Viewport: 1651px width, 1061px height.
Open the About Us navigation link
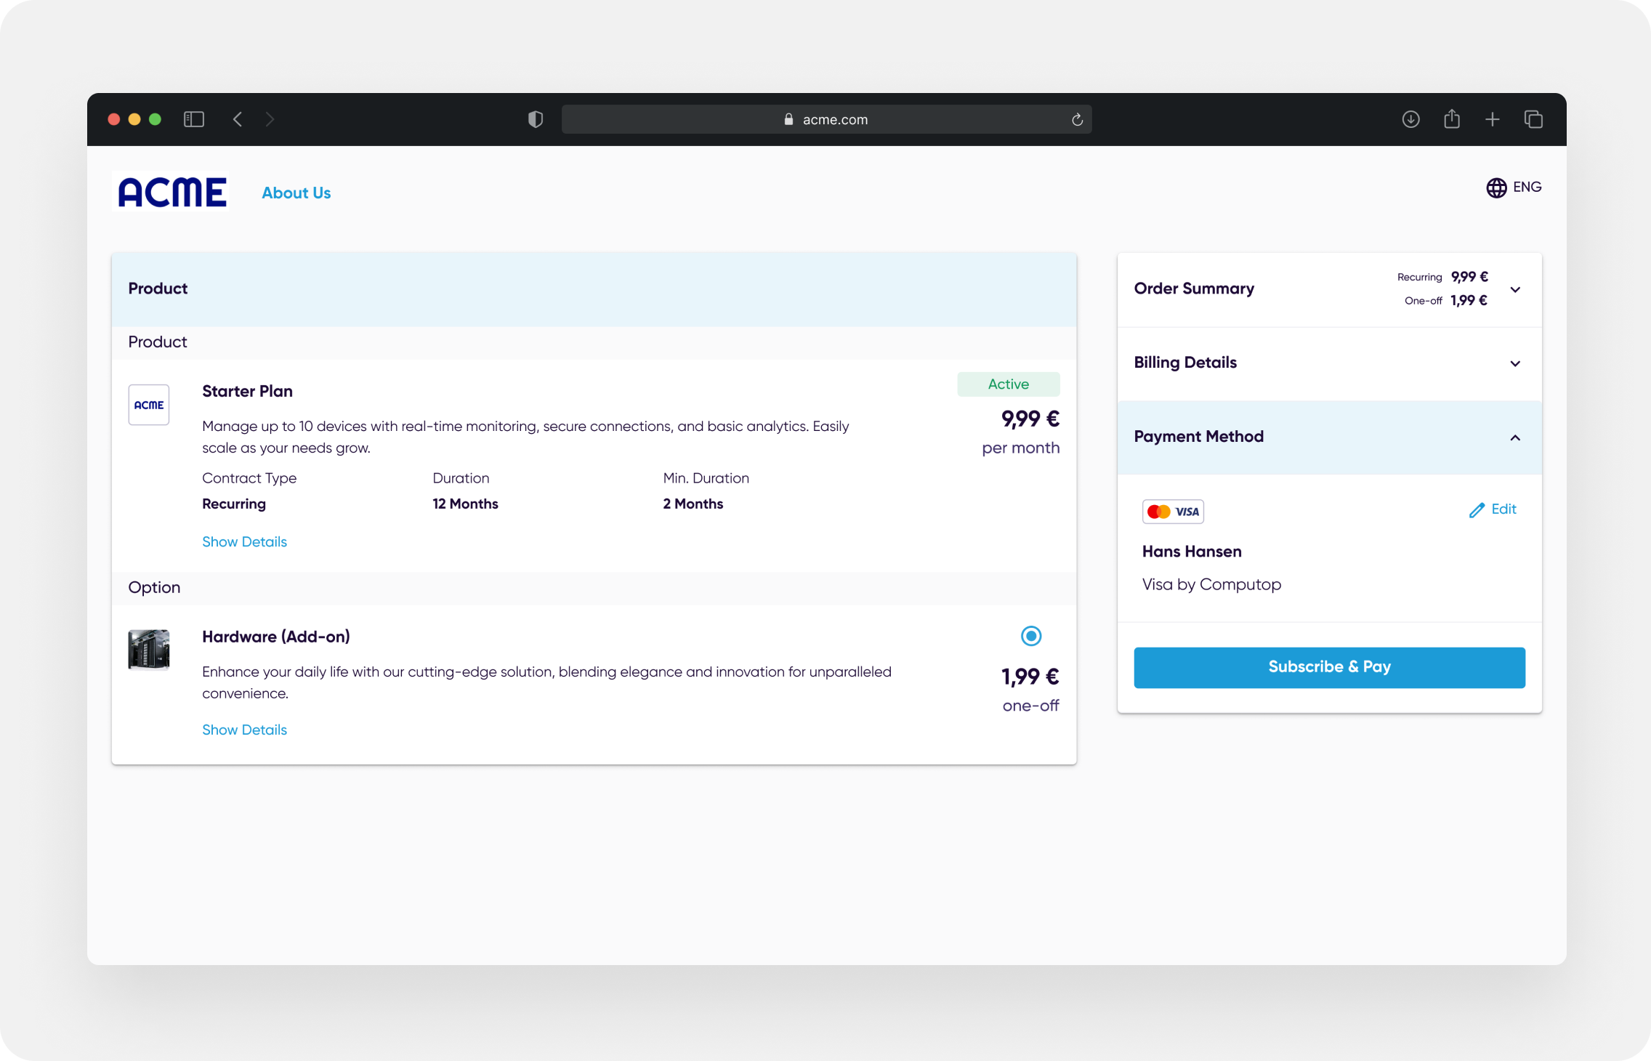pyautogui.click(x=295, y=191)
